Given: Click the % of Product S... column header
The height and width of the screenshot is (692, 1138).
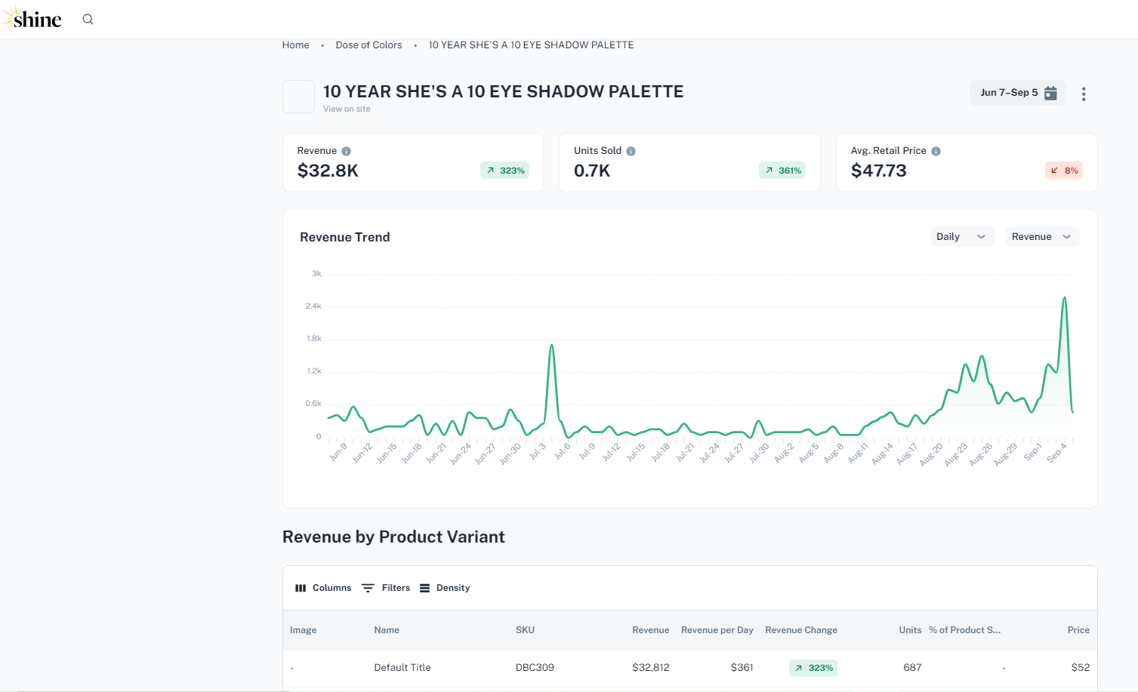Looking at the screenshot, I should click(x=964, y=630).
